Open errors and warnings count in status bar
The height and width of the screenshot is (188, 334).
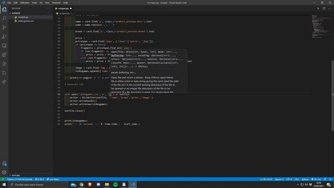coord(40,179)
